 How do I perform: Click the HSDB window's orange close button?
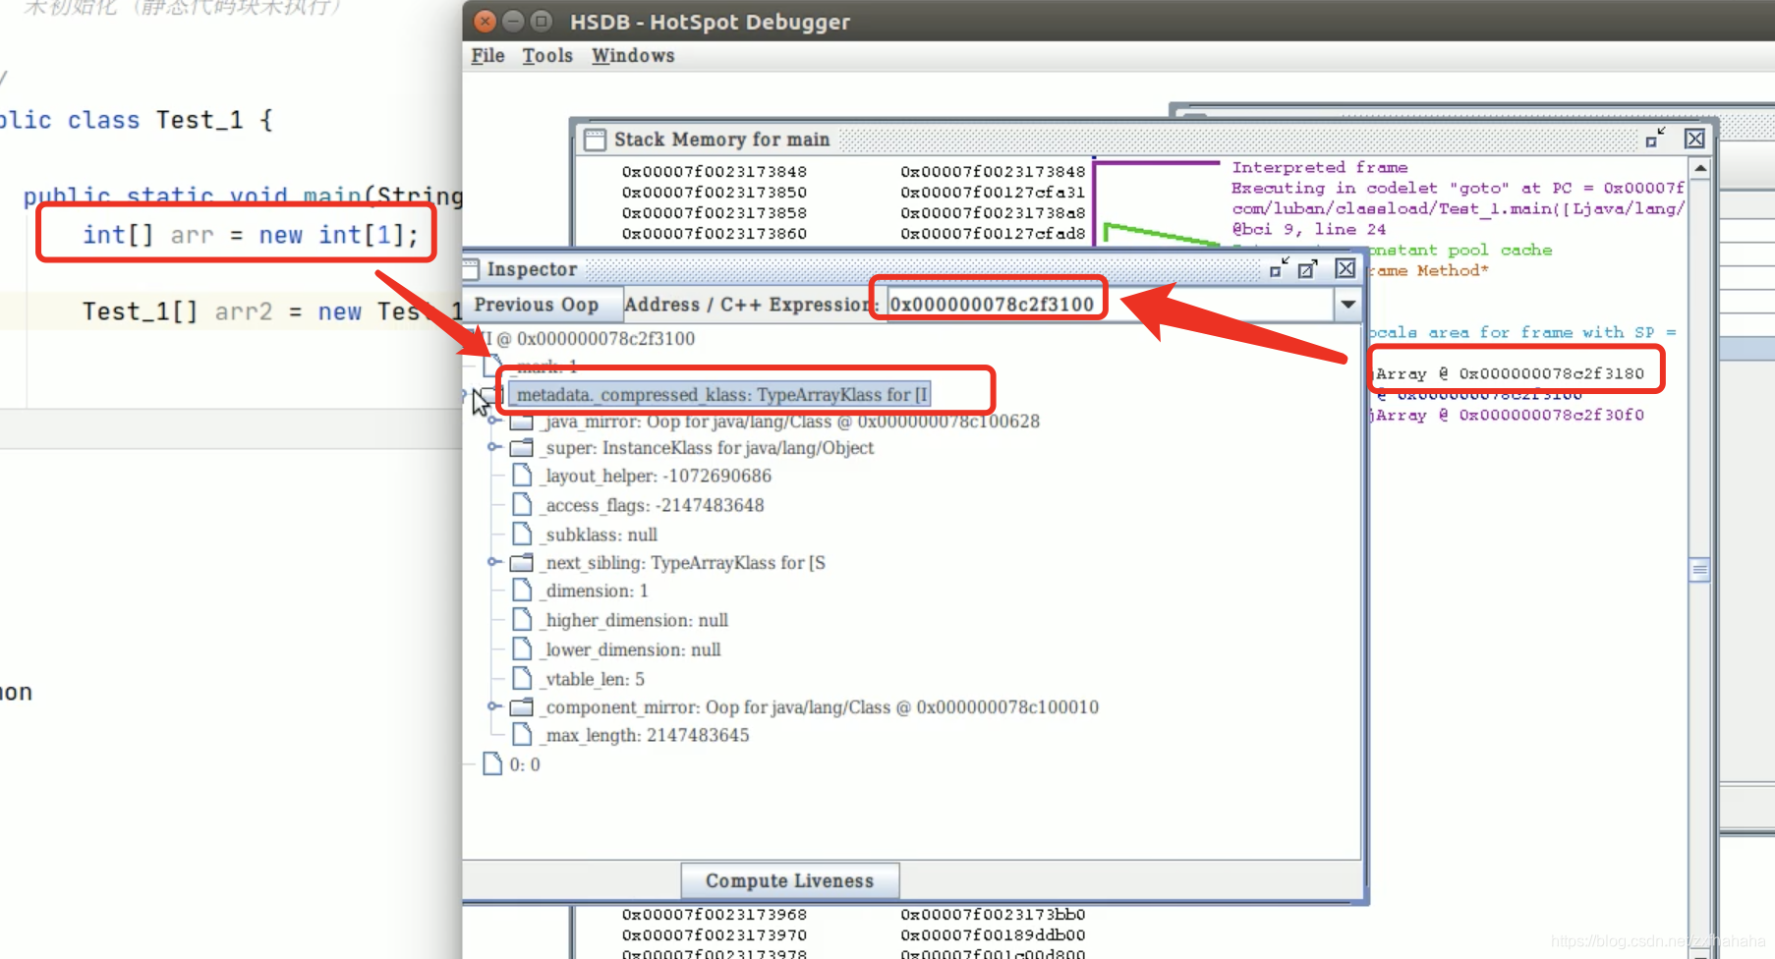tap(486, 21)
